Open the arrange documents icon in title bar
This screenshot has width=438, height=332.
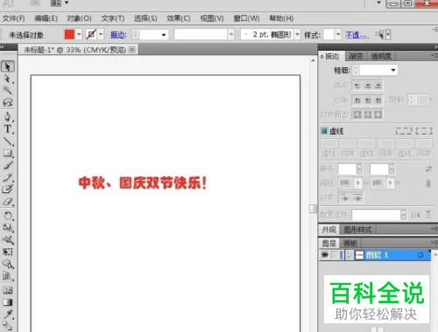(60, 3)
